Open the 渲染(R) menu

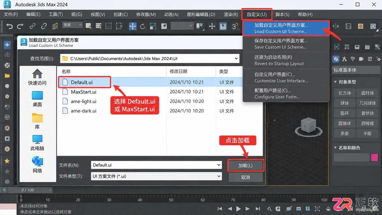pos(231,14)
